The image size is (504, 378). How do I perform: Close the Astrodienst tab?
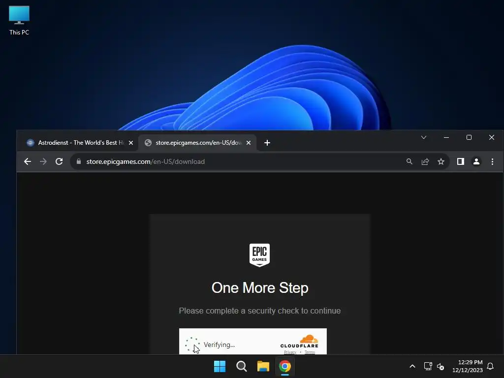[x=131, y=143]
